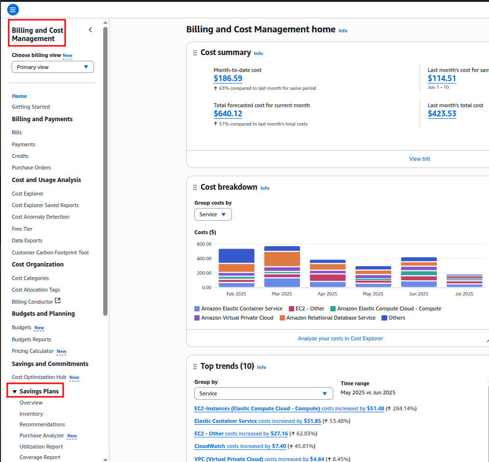This screenshot has height=462, width=489.
Task: Click the Info icon next to Cost summary
Action: pyautogui.click(x=258, y=53)
